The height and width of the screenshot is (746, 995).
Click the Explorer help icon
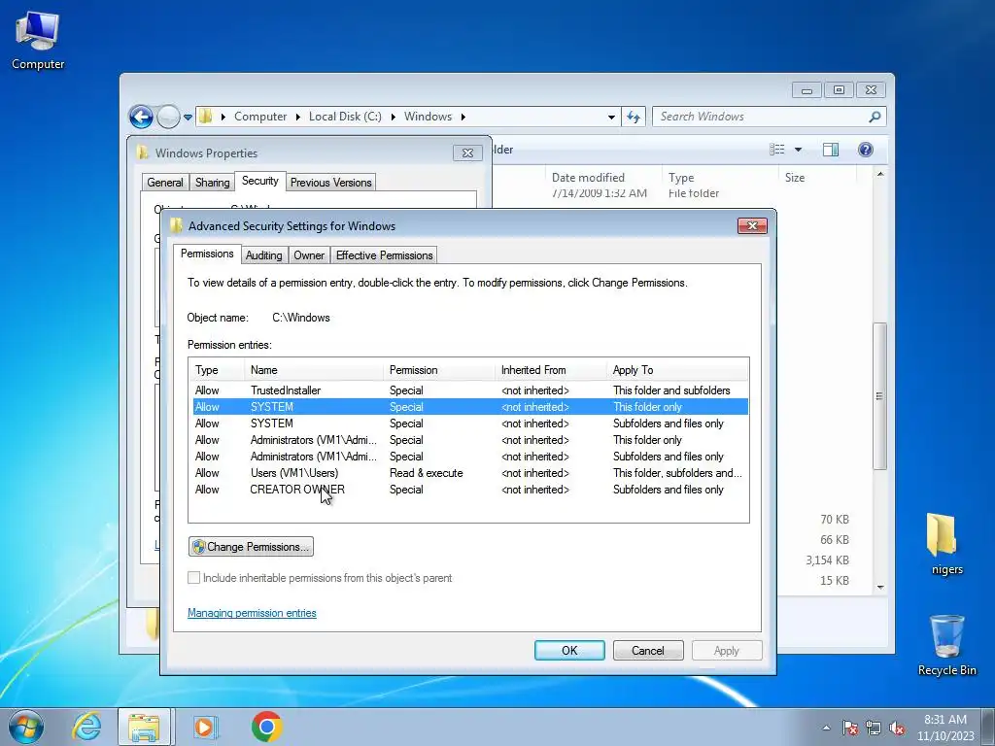click(x=866, y=149)
